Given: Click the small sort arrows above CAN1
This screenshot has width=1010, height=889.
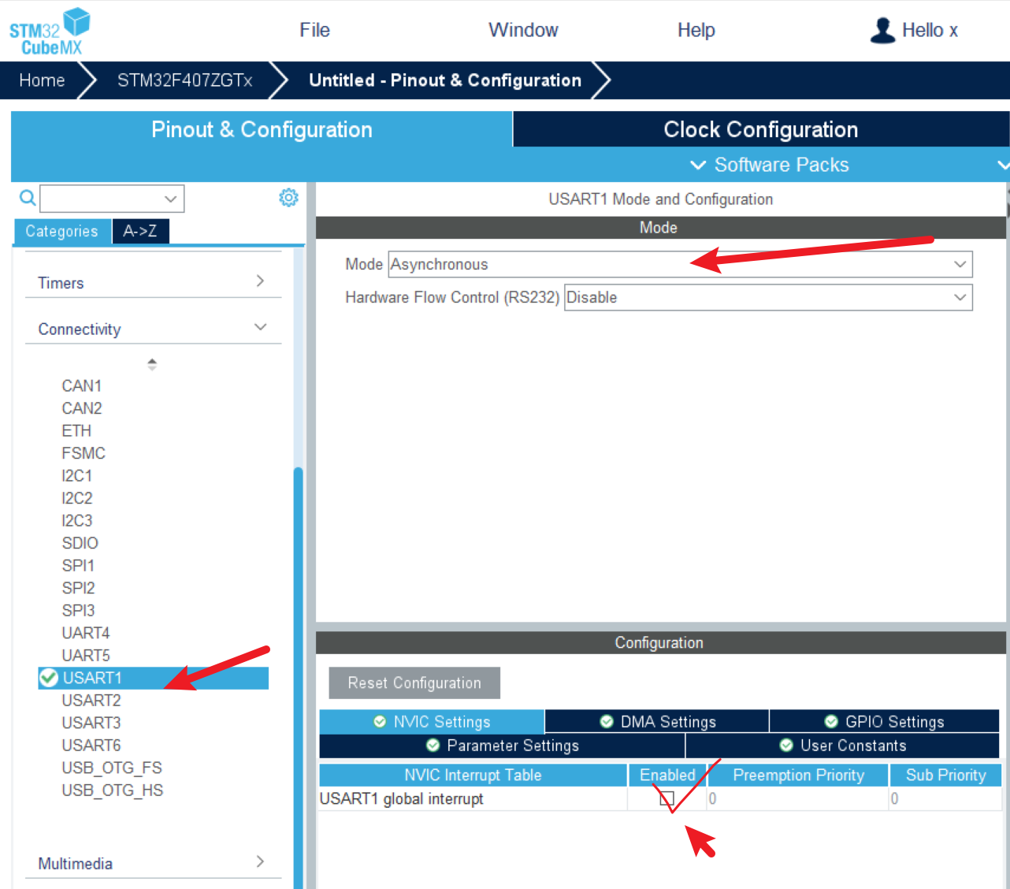Looking at the screenshot, I should coord(152,364).
